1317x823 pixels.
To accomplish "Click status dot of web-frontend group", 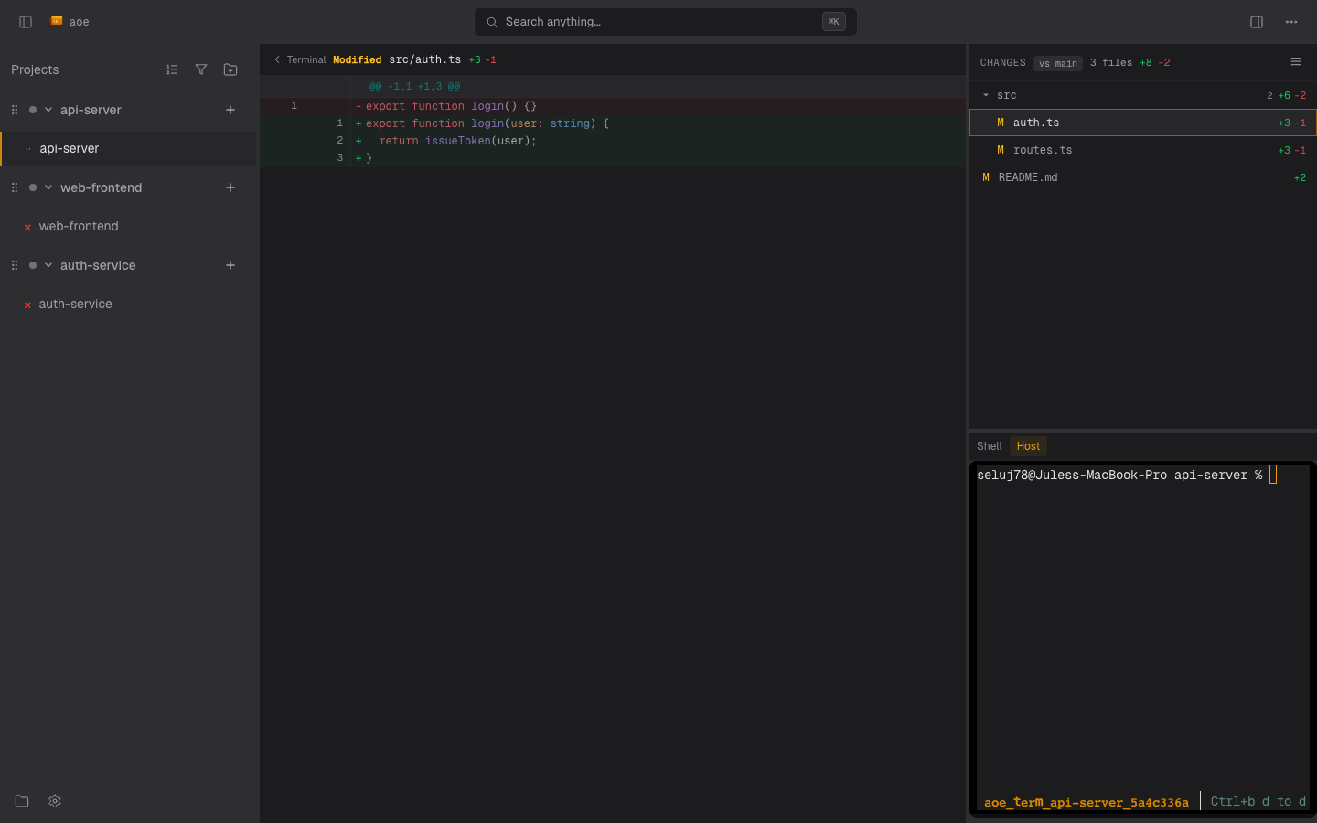I will pyautogui.click(x=33, y=187).
